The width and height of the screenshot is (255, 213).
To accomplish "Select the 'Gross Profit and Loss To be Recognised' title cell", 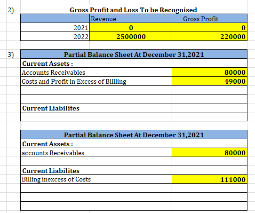I will (134, 9).
